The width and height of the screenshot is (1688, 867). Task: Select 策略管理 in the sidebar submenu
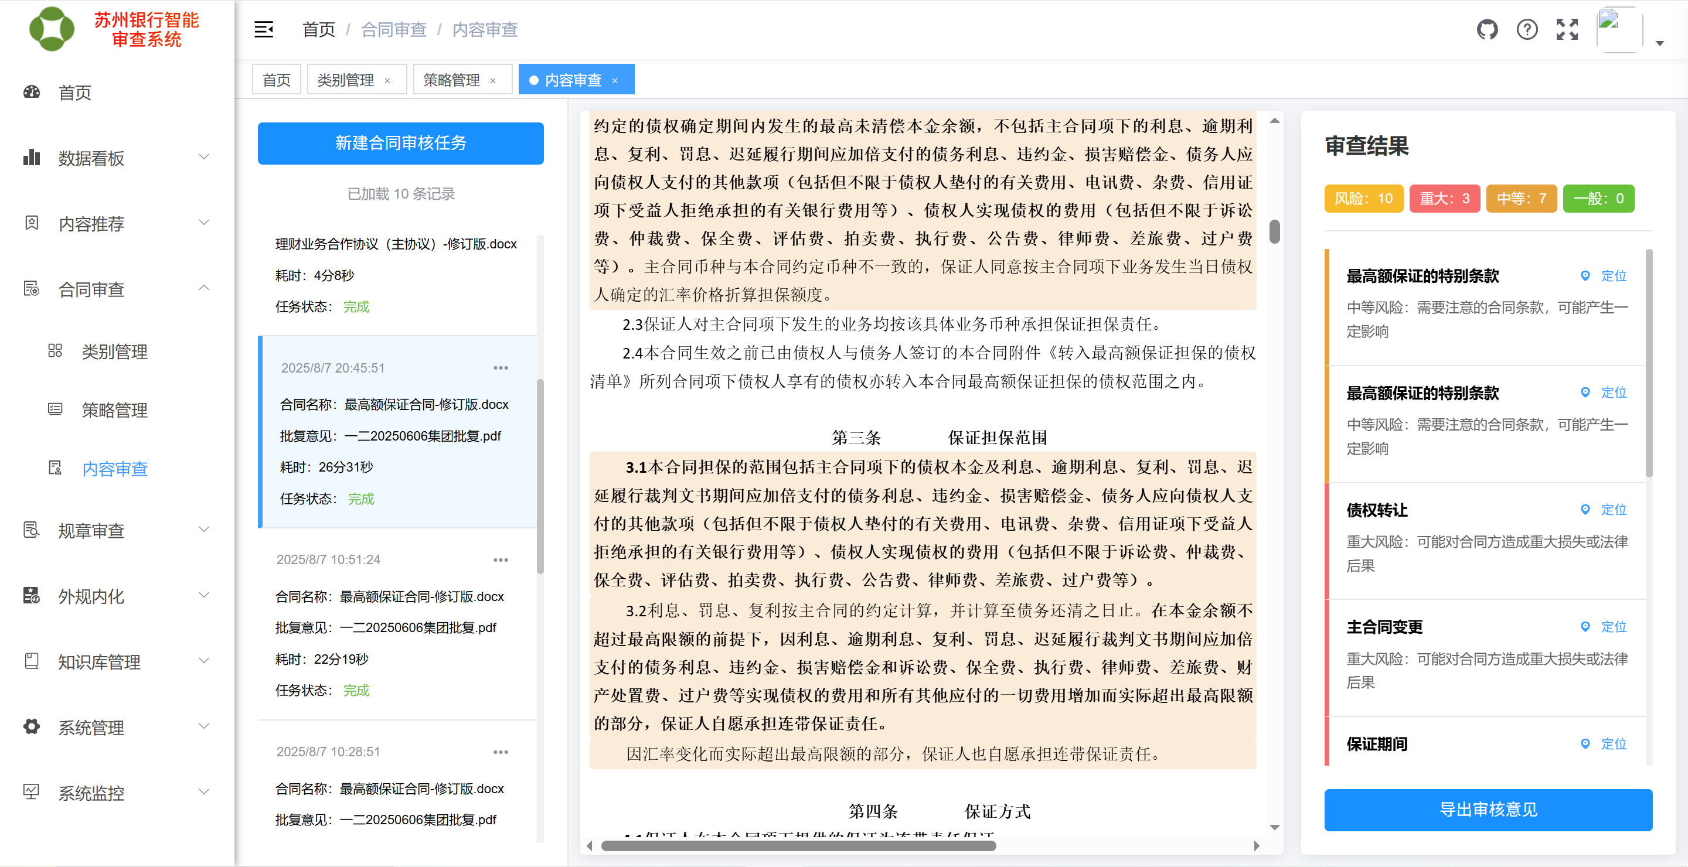point(115,410)
